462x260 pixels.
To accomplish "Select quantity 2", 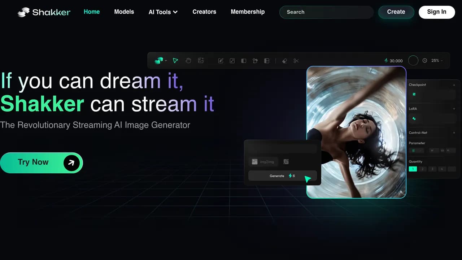I will tap(423, 169).
